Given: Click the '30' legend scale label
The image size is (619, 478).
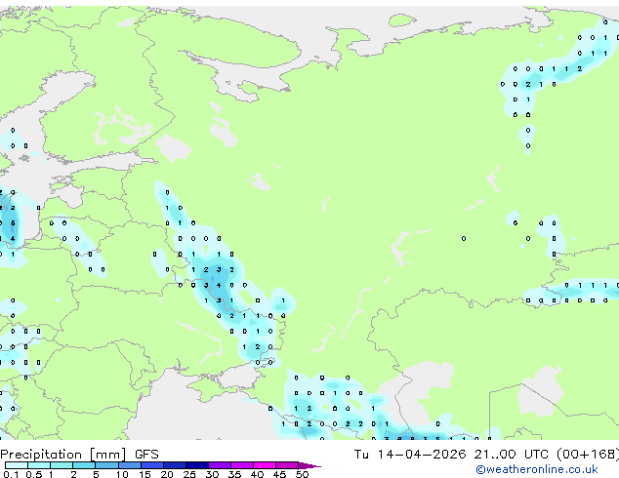Looking at the screenshot, I should pos(213,474).
